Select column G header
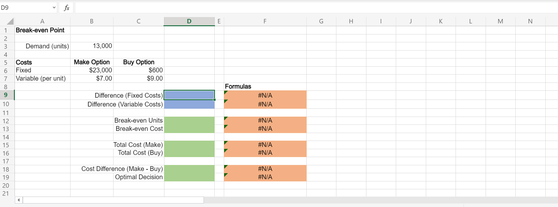 tap(321, 21)
